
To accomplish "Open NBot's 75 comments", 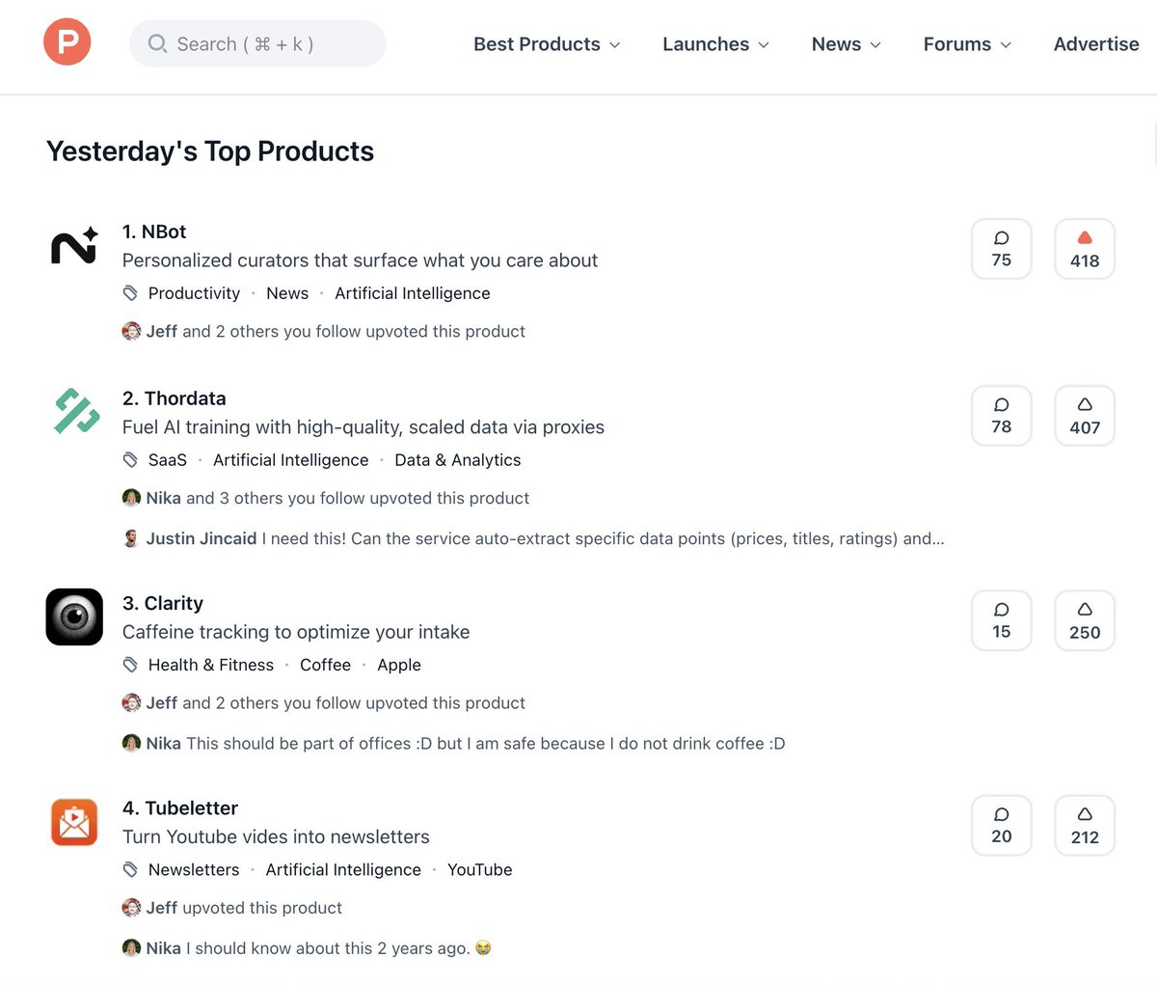I will (1002, 249).
